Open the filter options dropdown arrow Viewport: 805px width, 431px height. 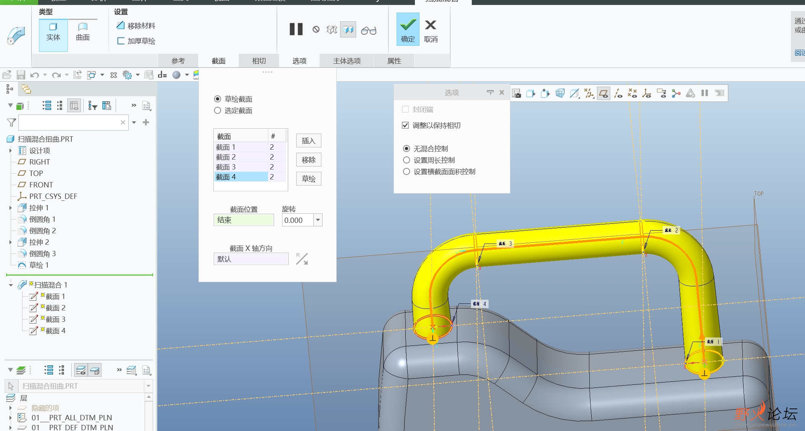coord(134,123)
